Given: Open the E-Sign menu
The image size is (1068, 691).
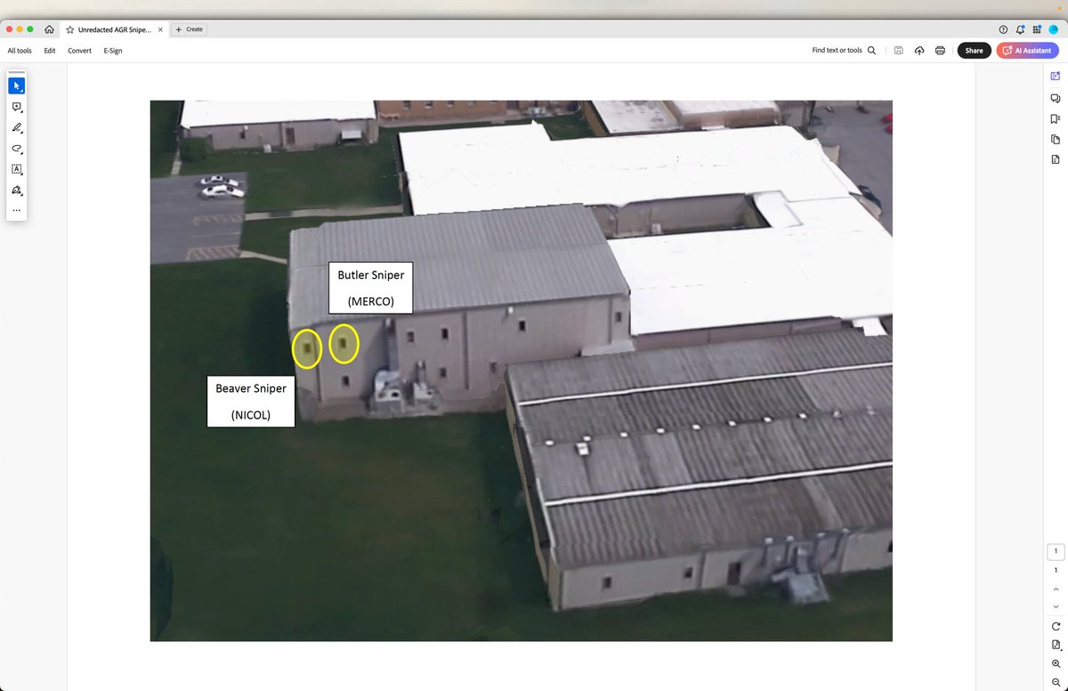Looking at the screenshot, I should 113,51.
